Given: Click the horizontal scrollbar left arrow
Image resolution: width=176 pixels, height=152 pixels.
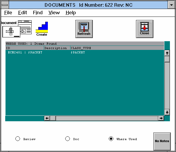Looking at the screenshot, I should click(x=47, y=118).
